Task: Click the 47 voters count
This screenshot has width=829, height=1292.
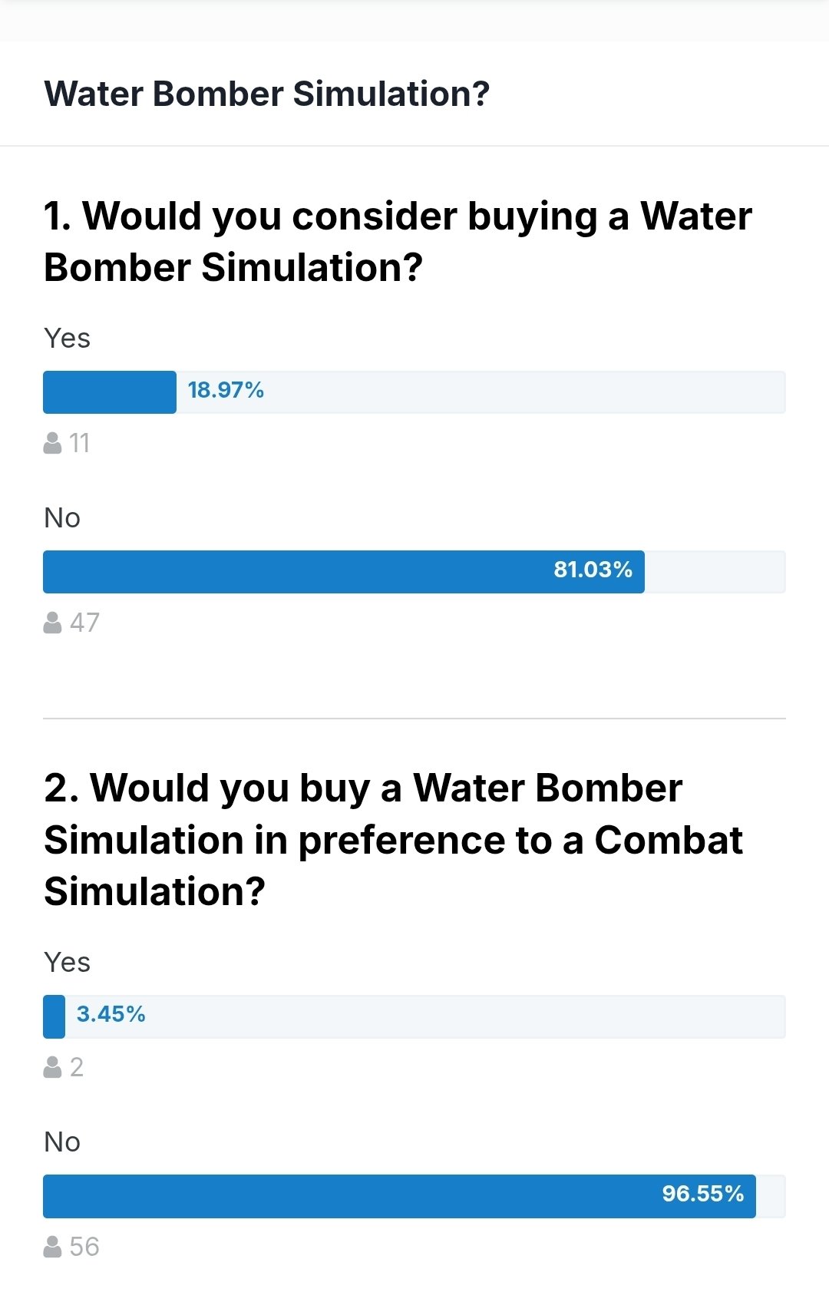Action: click(84, 623)
